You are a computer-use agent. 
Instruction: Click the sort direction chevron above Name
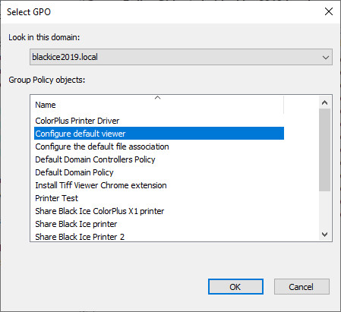tap(157, 97)
